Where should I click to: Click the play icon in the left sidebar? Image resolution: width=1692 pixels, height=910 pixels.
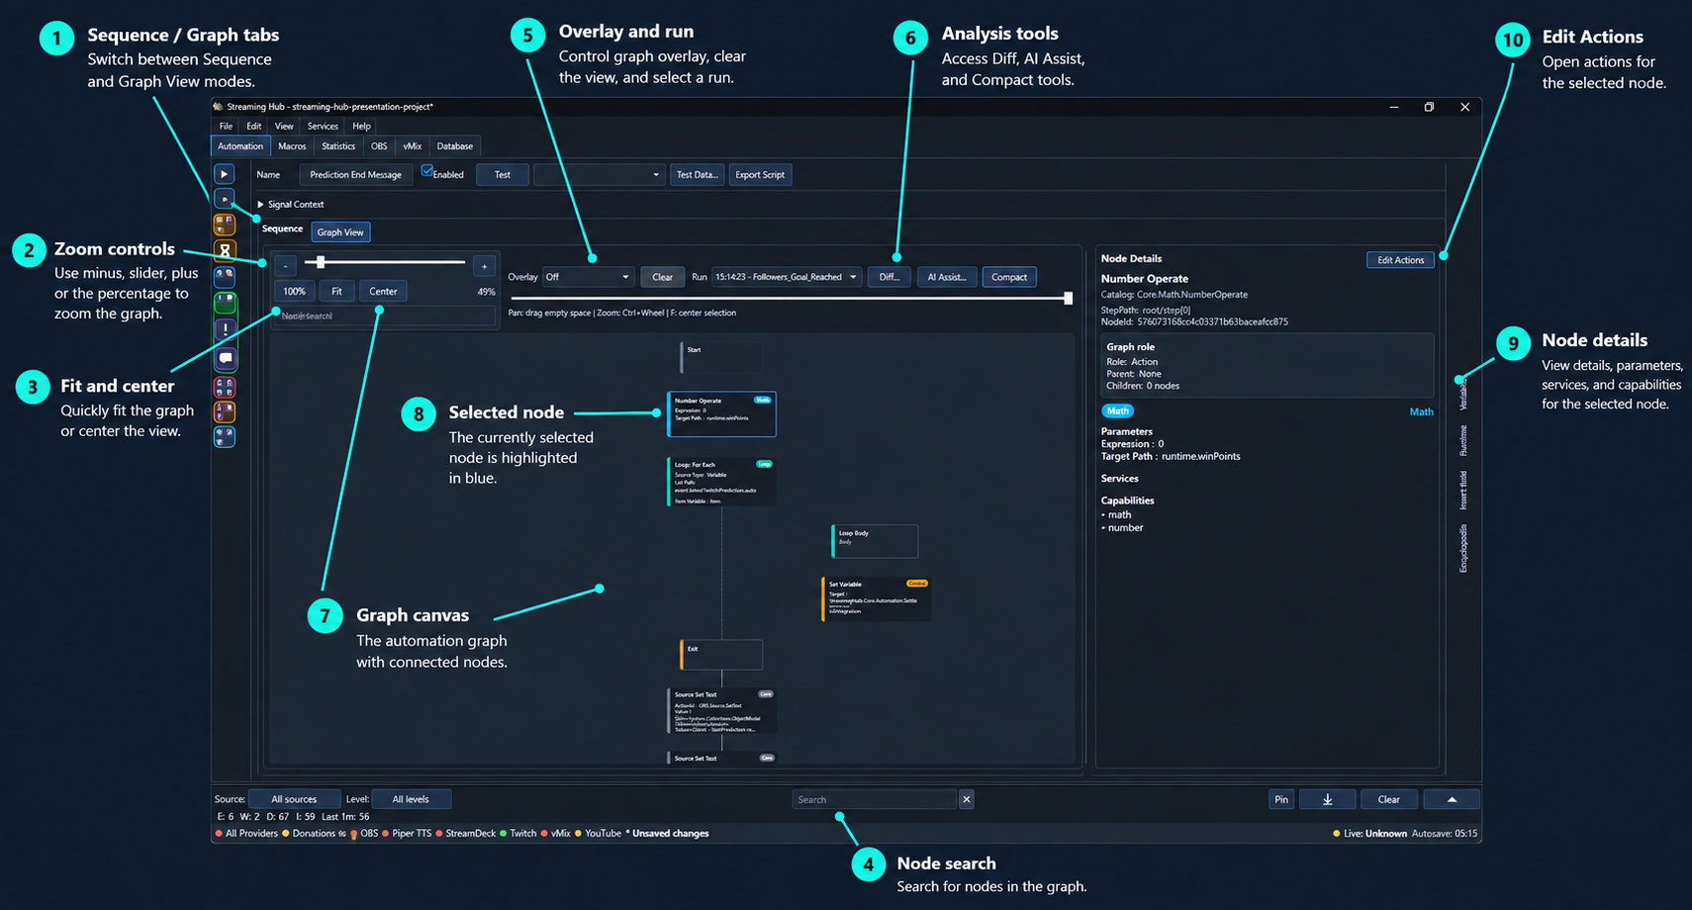pyautogui.click(x=225, y=174)
